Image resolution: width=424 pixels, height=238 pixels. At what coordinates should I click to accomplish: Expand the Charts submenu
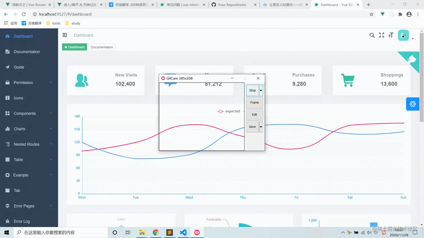point(29,129)
